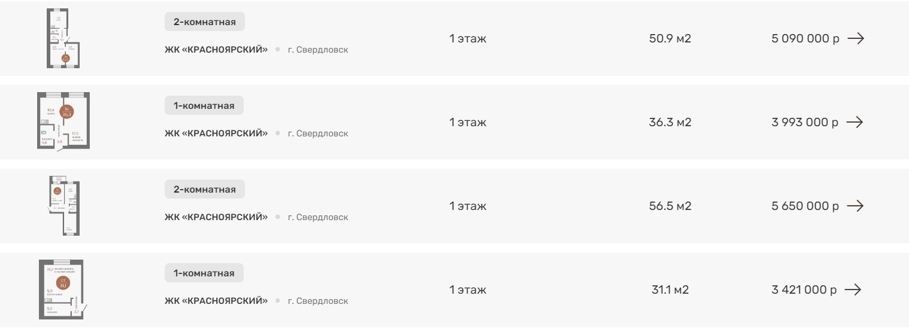
Task: Click the 2-комнатная badge in the 56.5 м2 listing
Action: [x=205, y=190]
